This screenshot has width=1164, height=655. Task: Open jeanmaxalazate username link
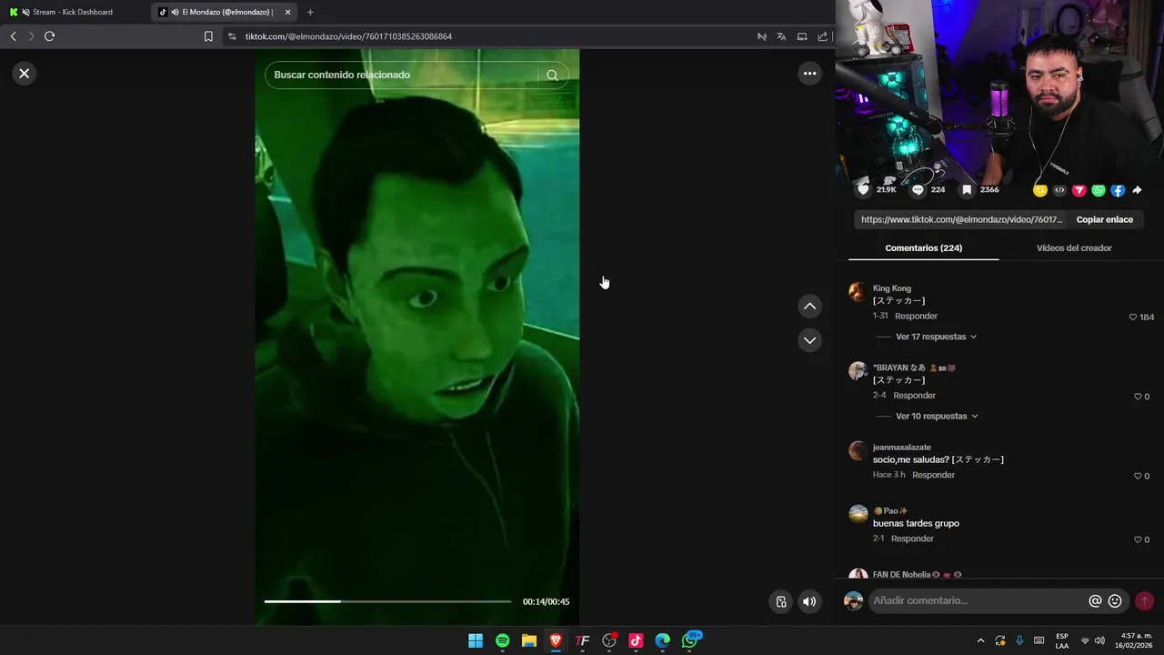[x=902, y=448]
